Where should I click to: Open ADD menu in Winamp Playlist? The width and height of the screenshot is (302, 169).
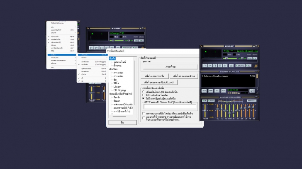(204, 91)
